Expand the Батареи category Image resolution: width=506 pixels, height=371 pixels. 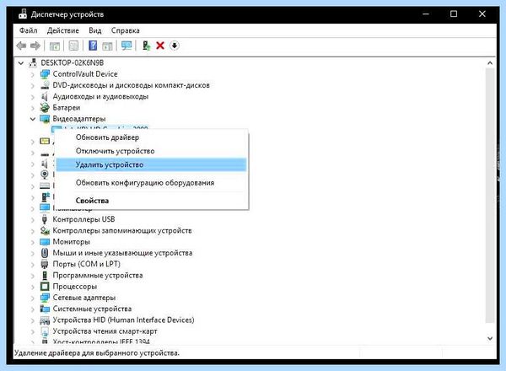33,108
